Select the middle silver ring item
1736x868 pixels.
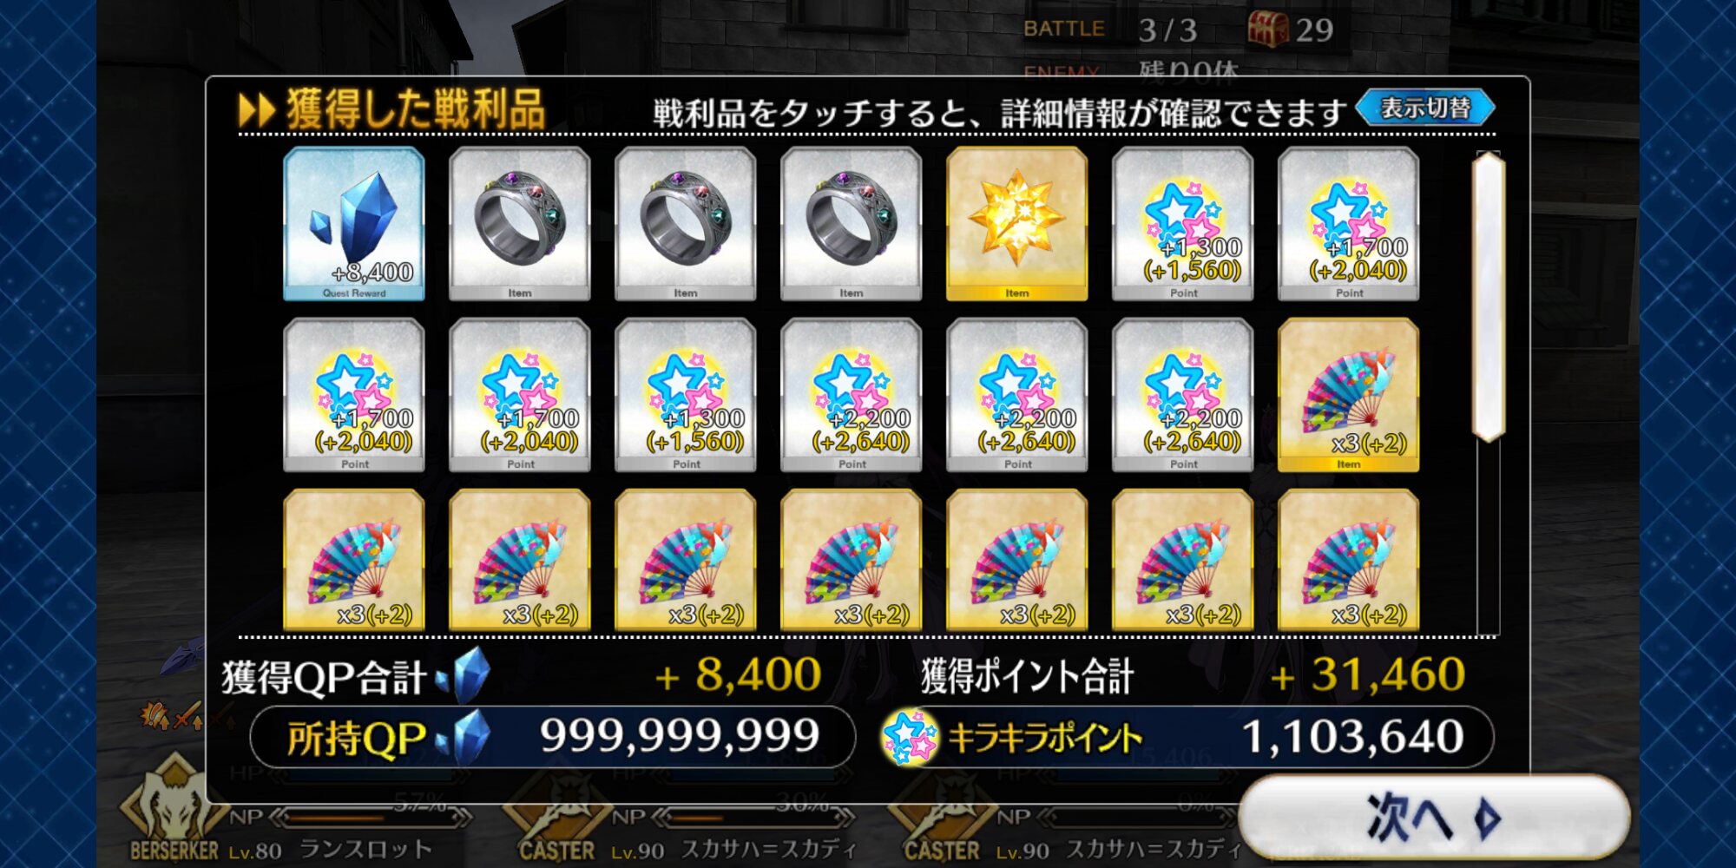click(x=686, y=224)
